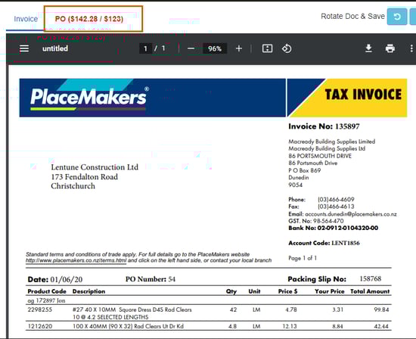Print the invoice using the printer icon
416x339 pixels.
tap(390, 48)
